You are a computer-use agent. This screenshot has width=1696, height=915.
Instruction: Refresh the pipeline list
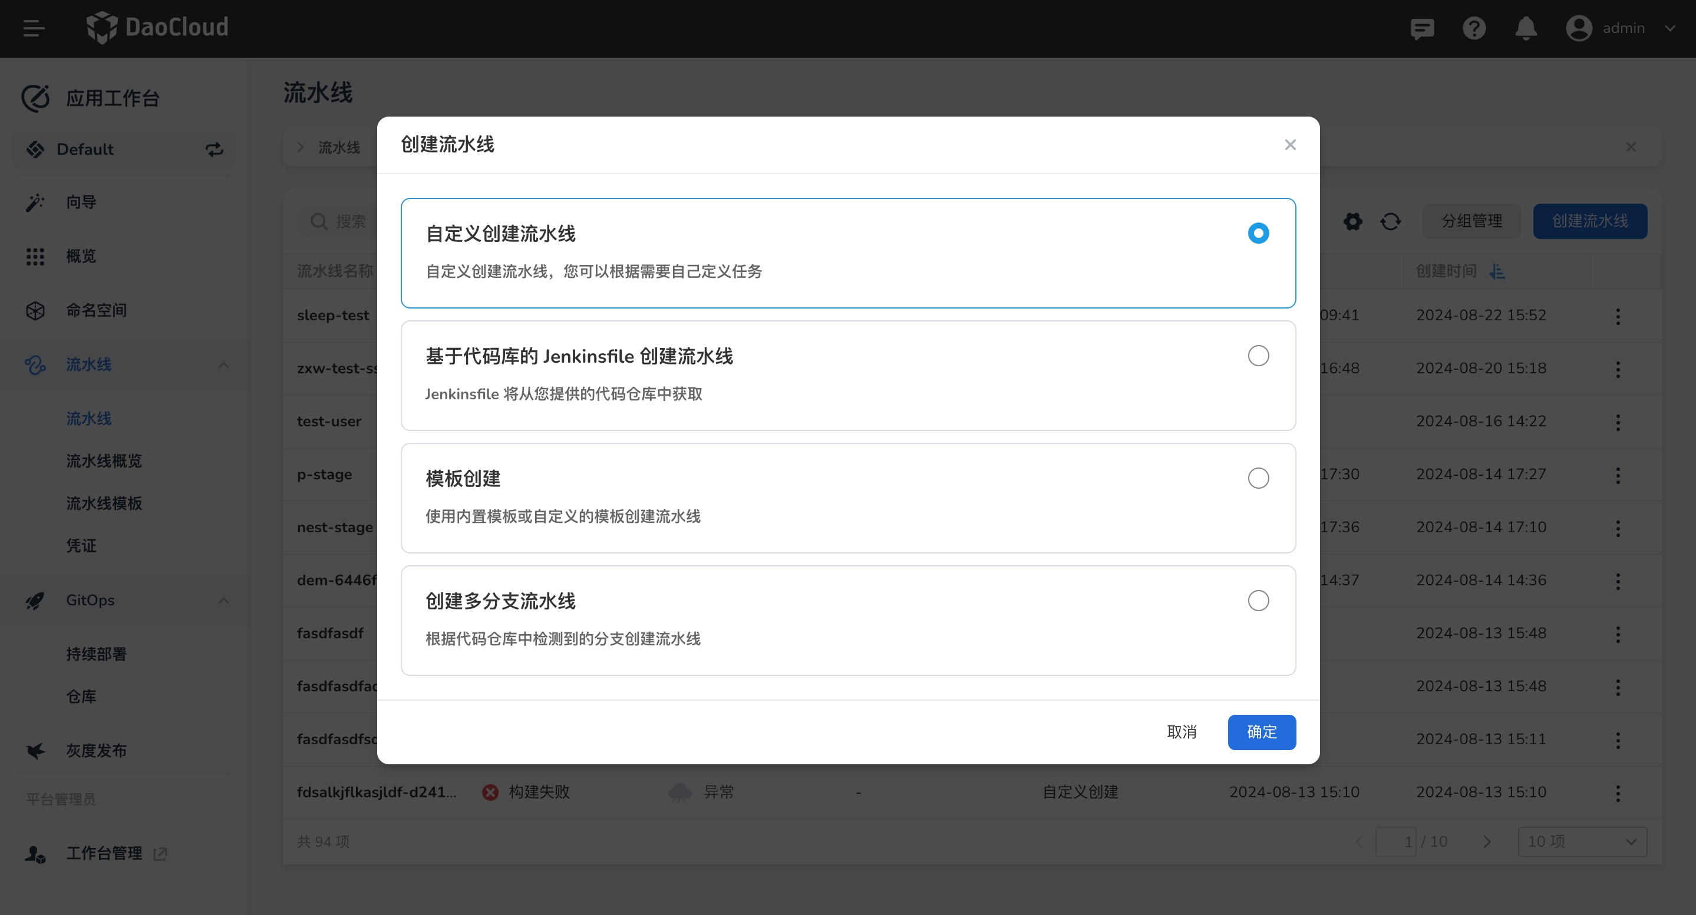tap(1391, 221)
